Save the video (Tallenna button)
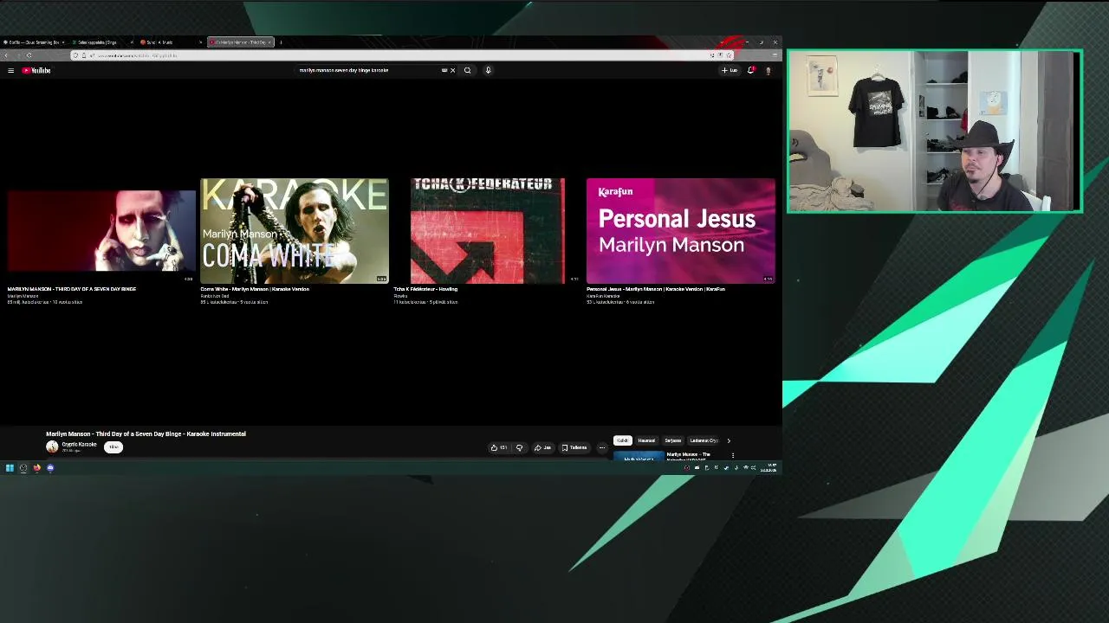This screenshot has width=1109, height=623. 574,447
